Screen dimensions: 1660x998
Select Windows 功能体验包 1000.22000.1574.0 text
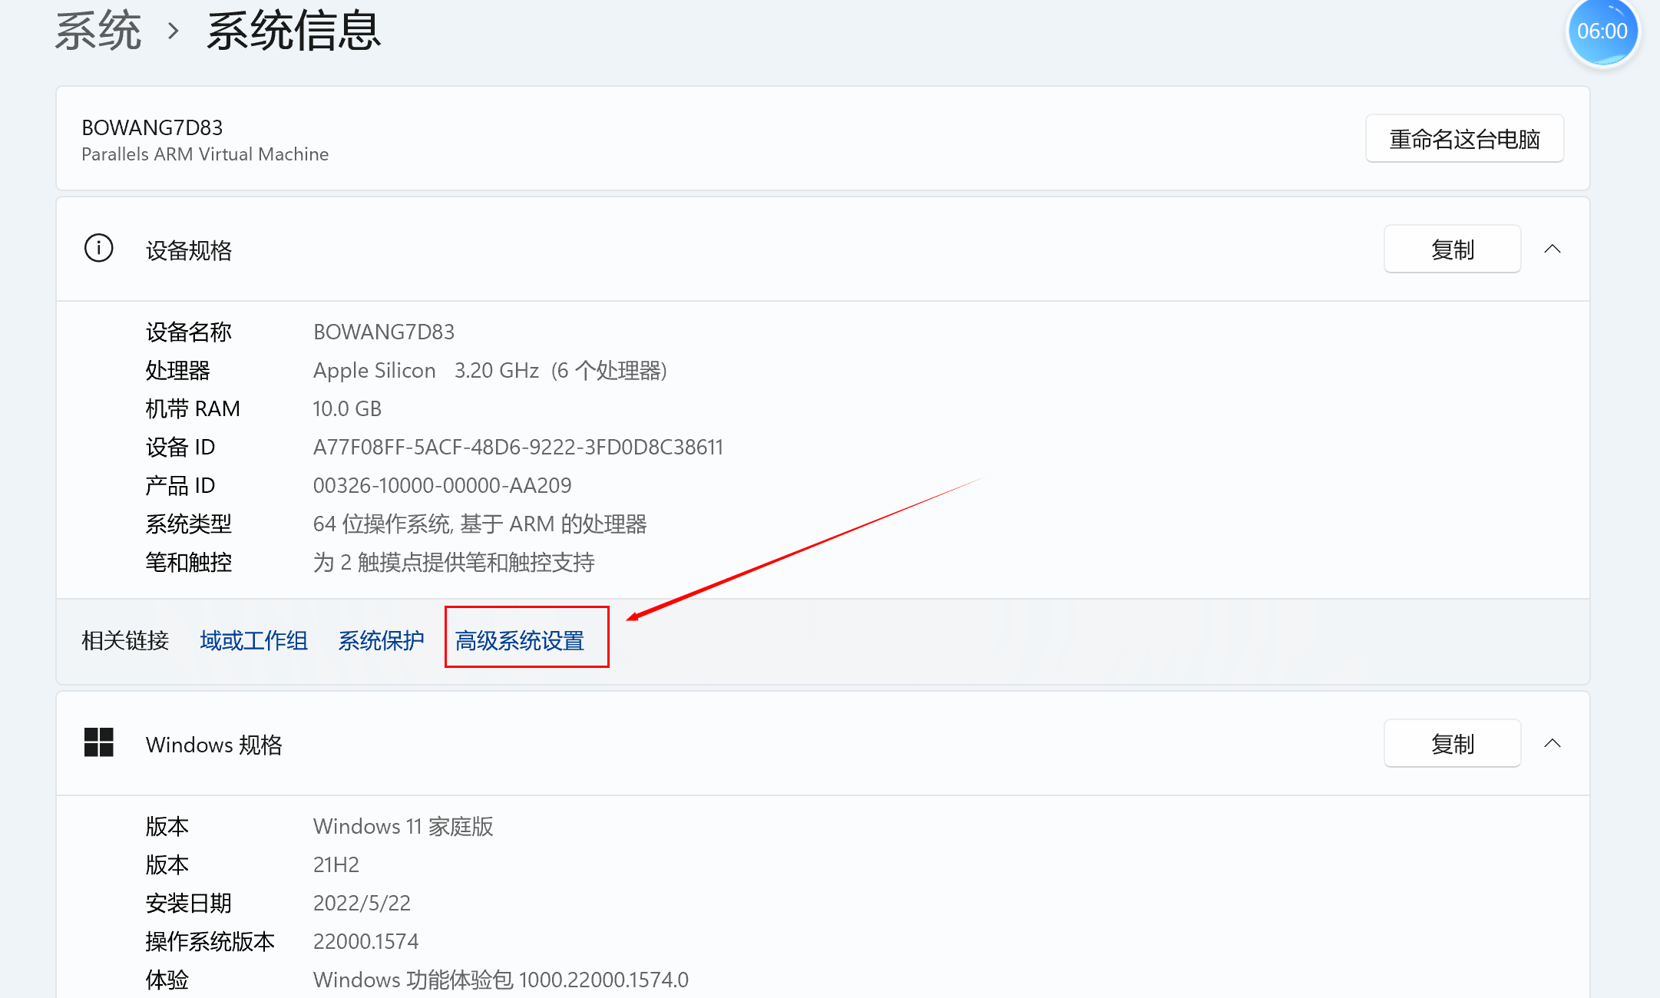click(x=501, y=980)
